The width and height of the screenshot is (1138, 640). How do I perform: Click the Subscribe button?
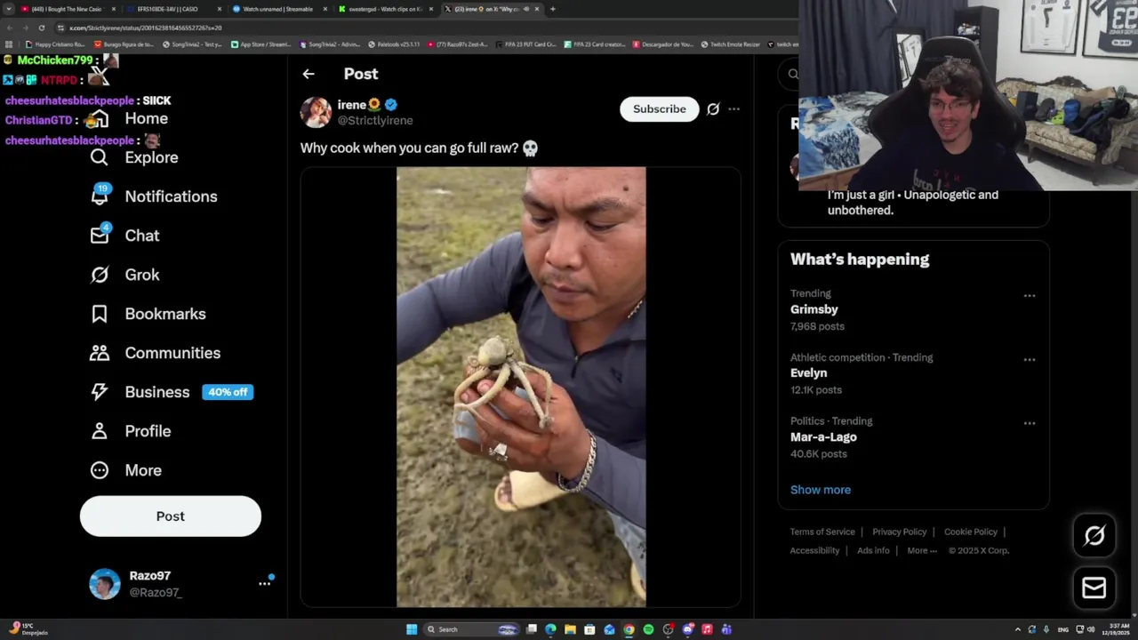tap(660, 109)
